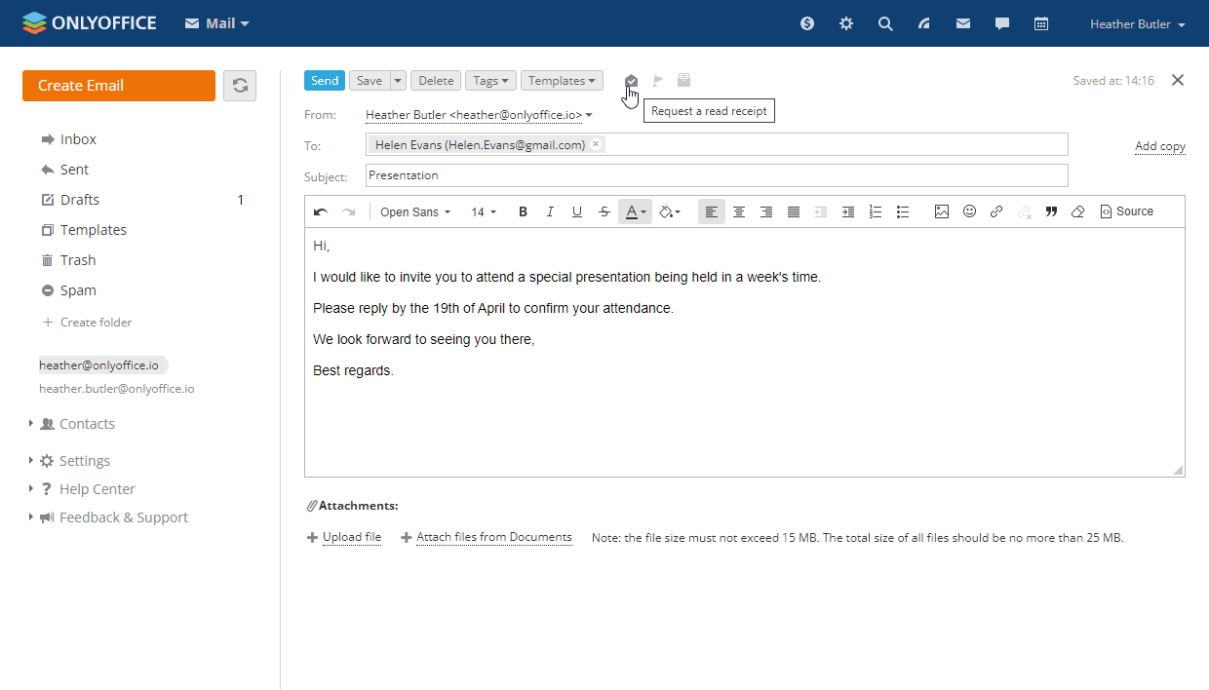Open the payments dollar icon in header
This screenshot has width=1209, height=690.
807,23
